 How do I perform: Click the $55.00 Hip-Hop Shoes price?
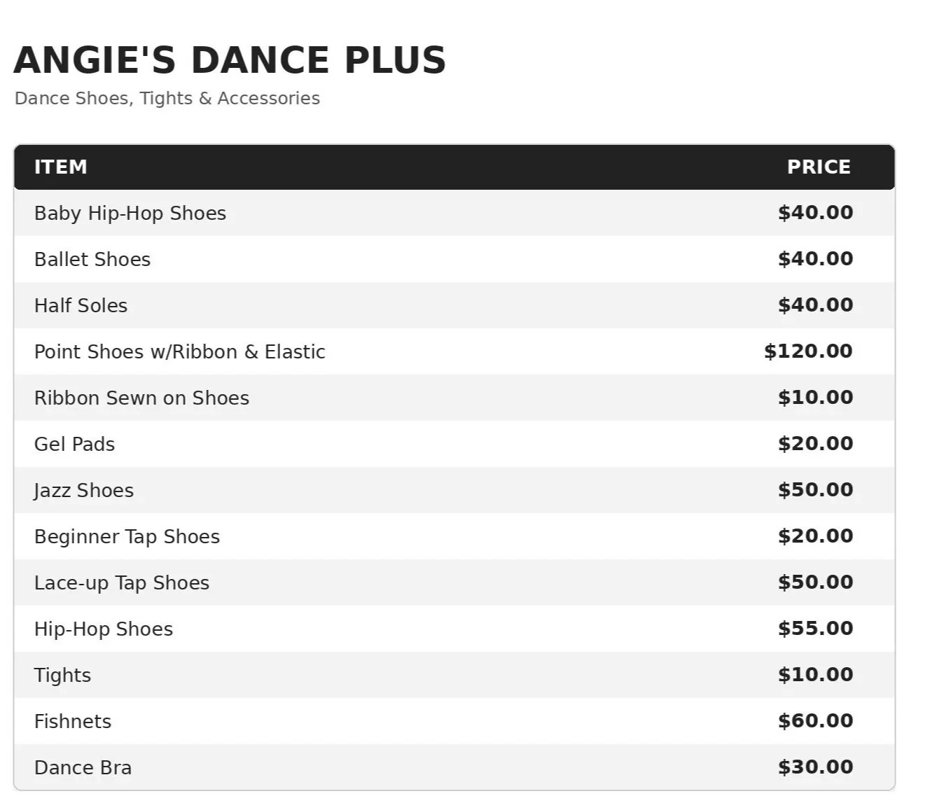coord(816,629)
